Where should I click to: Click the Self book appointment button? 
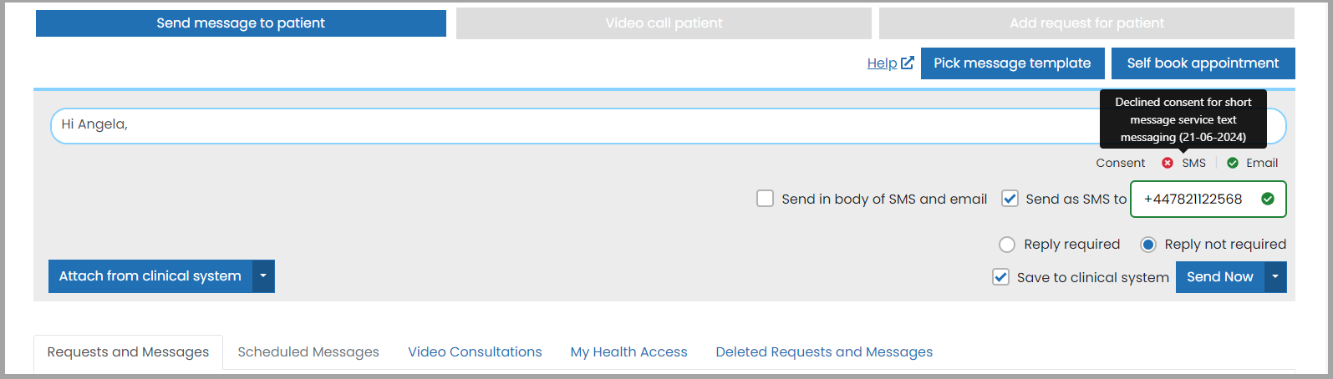(x=1203, y=63)
